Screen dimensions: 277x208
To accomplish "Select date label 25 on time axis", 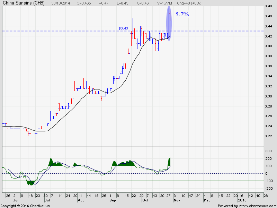I will click(x=104, y=196).
